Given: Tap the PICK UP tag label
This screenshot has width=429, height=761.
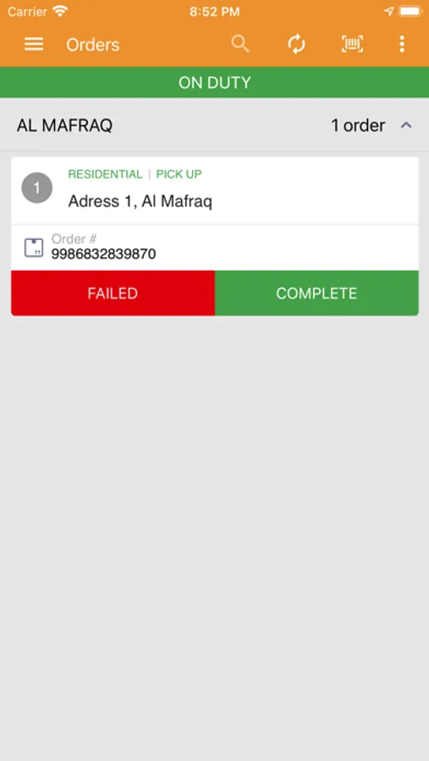Looking at the screenshot, I should point(179,174).
